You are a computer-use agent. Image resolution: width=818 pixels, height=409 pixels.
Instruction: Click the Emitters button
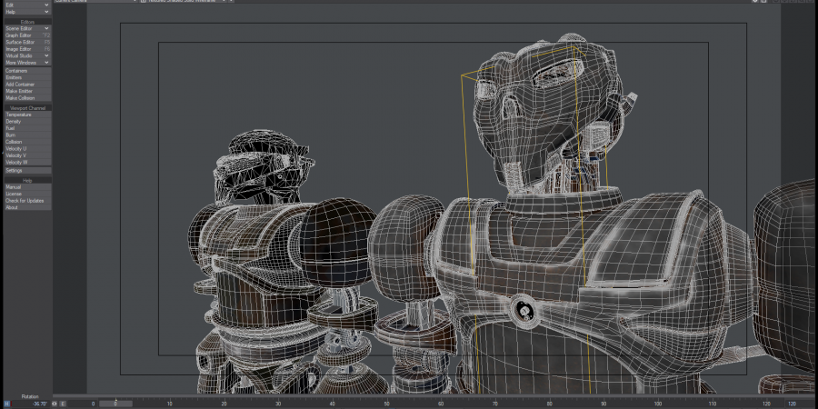click(27, 77)
